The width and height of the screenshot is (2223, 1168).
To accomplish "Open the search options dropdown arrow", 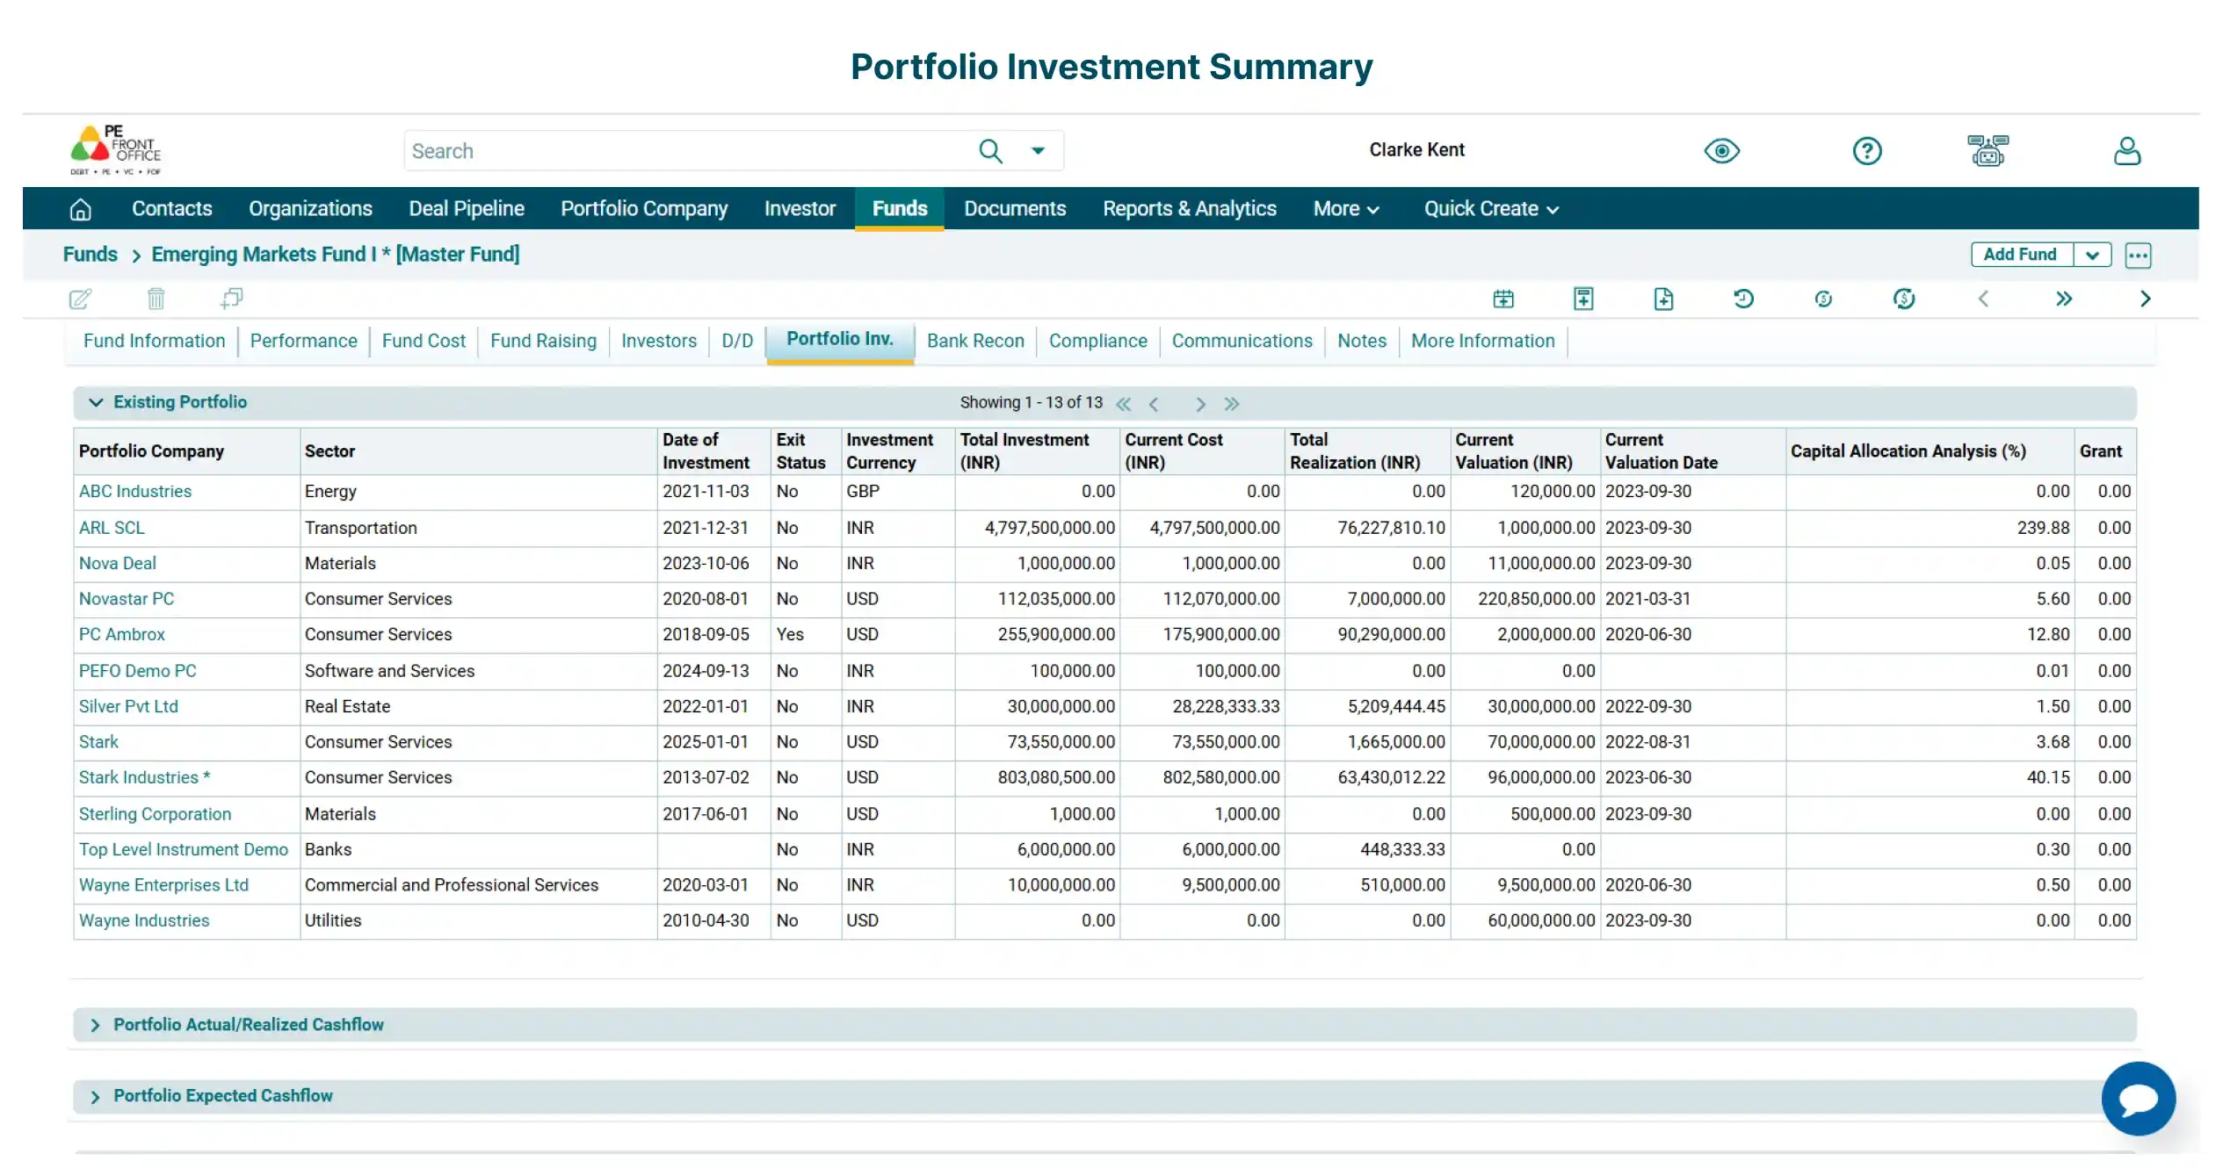I will (x=1038, y=151).
